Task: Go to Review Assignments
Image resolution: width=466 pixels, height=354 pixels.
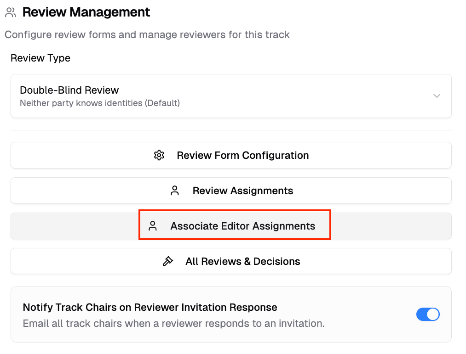Action: pos(242,191)
